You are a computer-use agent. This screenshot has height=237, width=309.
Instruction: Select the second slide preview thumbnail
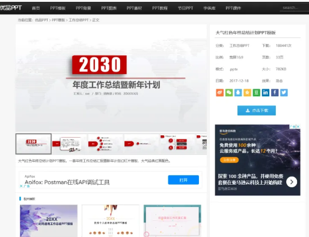[x=69, y=144]
